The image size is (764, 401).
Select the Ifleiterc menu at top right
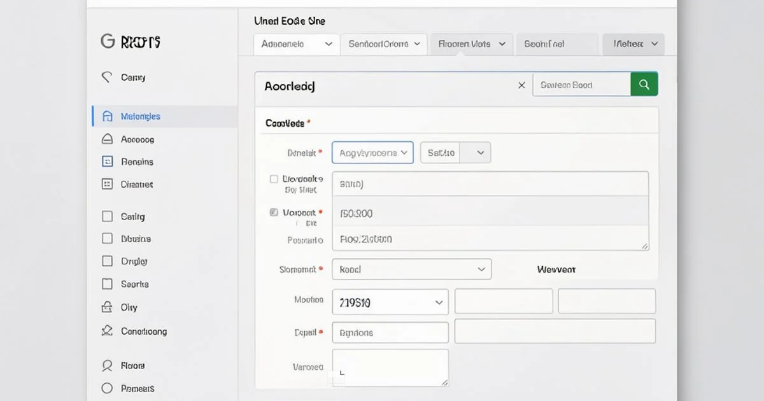[x=633, y=44]
